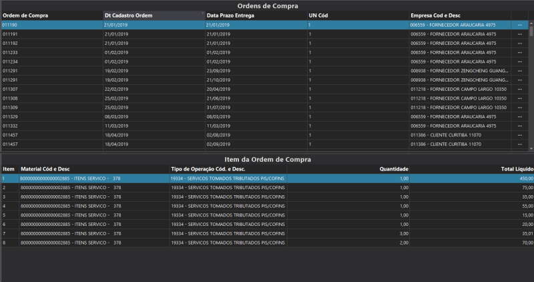Click CLIENTE CURITIBA 11070 cell due 02/08/2019

coord(460,136)
